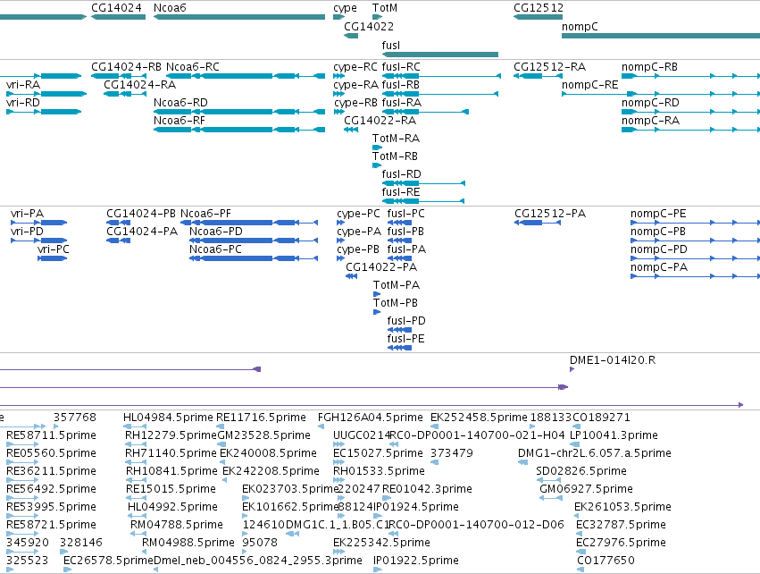Select protein CG14024-PB

tap(118, 223)
